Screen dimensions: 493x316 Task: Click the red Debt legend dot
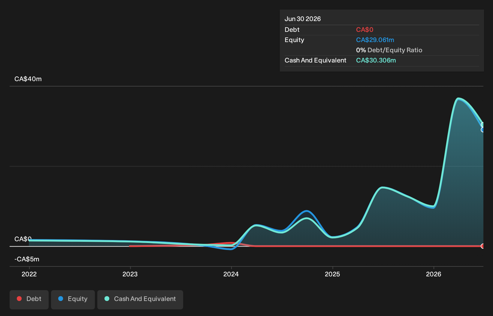tap(19, 299)
